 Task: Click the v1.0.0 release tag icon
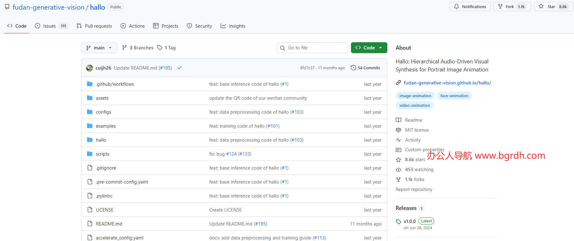tap(399, 221)
